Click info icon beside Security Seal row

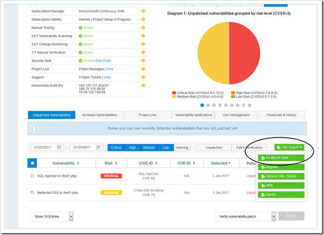pos(143,61)
